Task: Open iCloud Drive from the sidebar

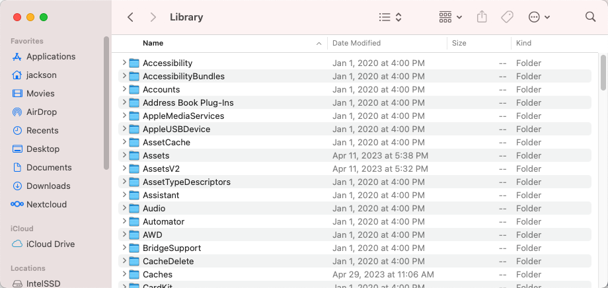Action: pyautogui.click(x=50, y=244)
